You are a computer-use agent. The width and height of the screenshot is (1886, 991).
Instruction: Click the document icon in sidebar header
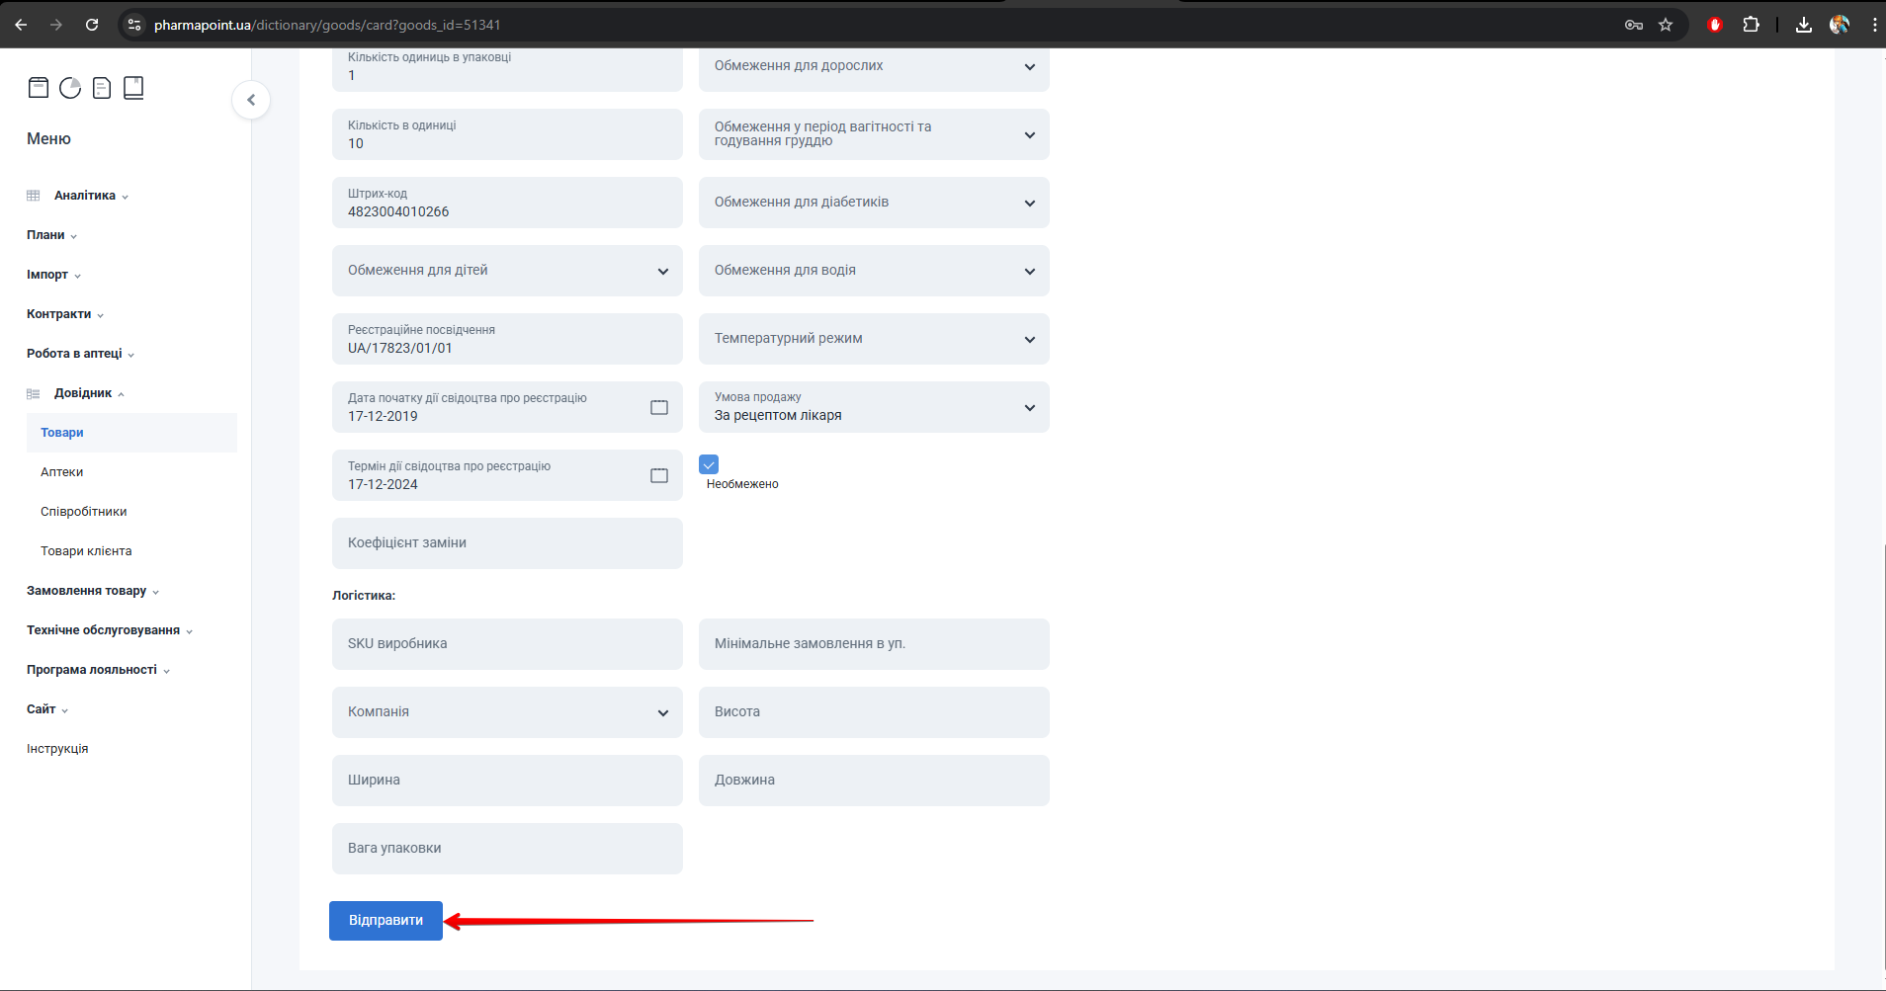102,88
